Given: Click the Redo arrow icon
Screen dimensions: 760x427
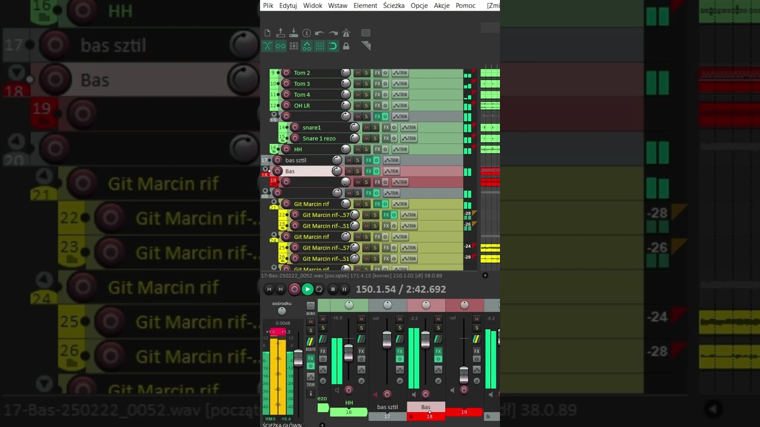Looking at the screenshot, I should pos(332,33).
